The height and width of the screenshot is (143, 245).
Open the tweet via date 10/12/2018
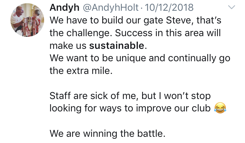[169, 7]
